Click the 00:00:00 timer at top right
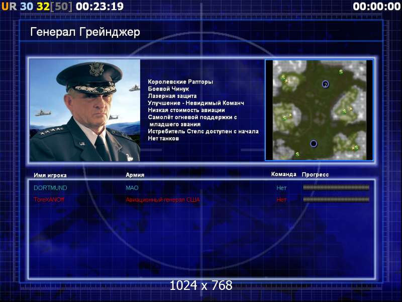The width and height of the screenshot is (402, 302). coord(376,7)
